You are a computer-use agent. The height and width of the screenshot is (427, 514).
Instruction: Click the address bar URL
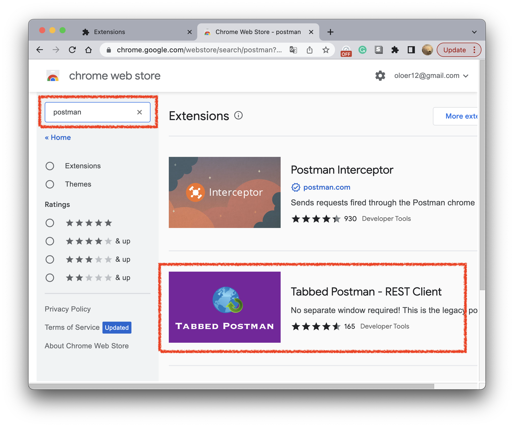tap(199, 50)
